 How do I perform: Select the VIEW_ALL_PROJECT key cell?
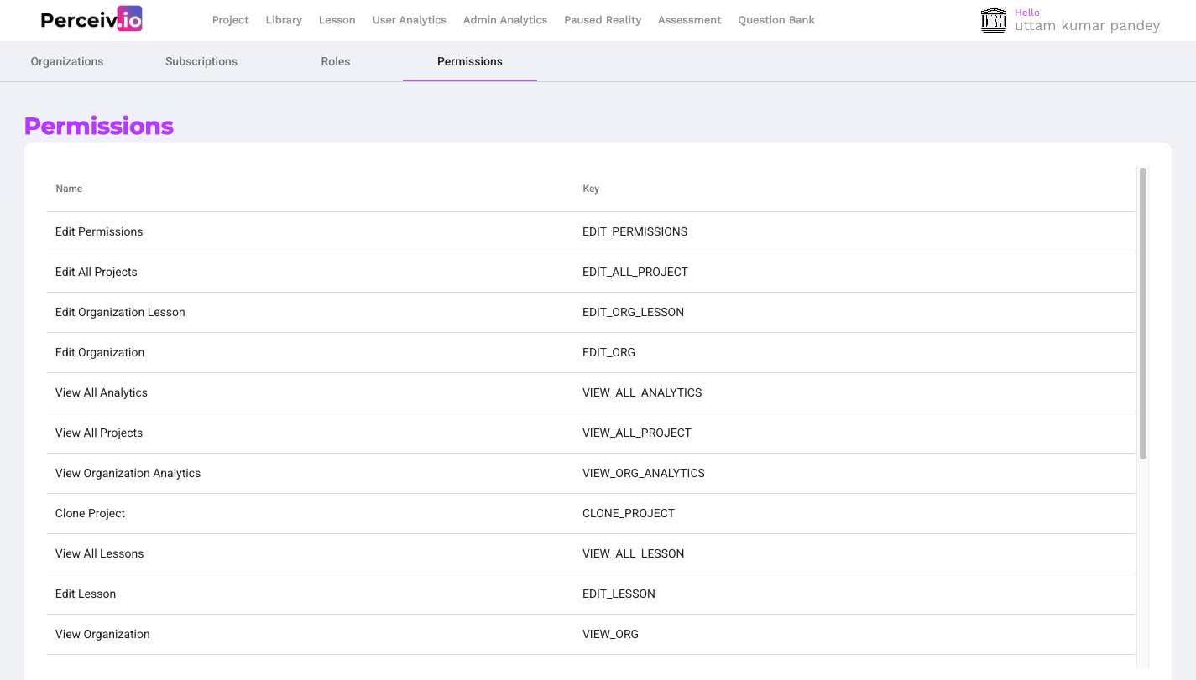[x=637, y=433]
